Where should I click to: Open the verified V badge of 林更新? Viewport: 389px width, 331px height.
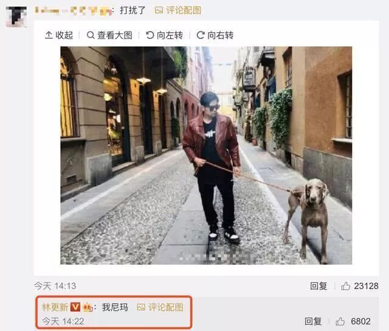pyautogui.click(x=75, y=307)
